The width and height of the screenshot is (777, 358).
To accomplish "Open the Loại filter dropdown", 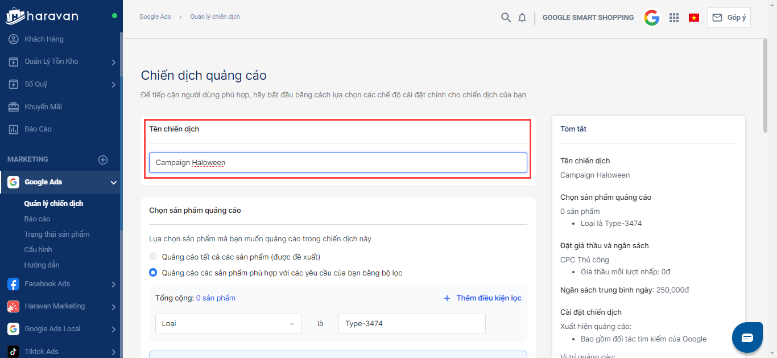I will pyautogui.click(x=229, y=324).
